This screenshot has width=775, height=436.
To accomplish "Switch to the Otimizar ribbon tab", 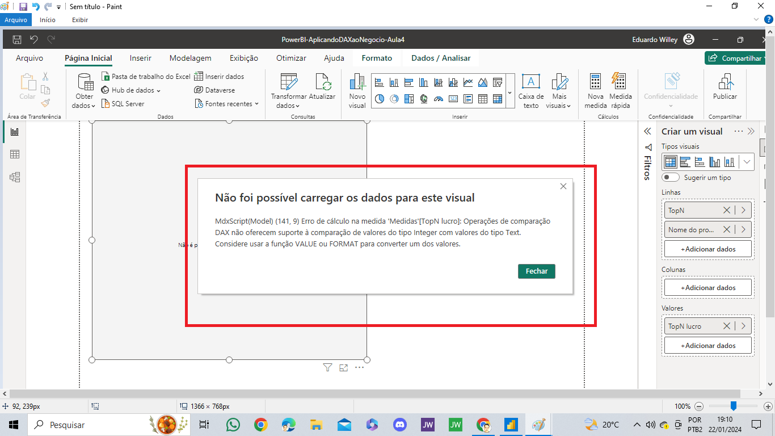I will click(291, 58).
